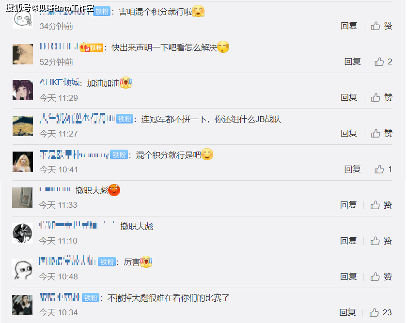Screen dimensions: 407x323
Task: Like the 加油加油 comment from 11:29
Action: coord(382,97)
